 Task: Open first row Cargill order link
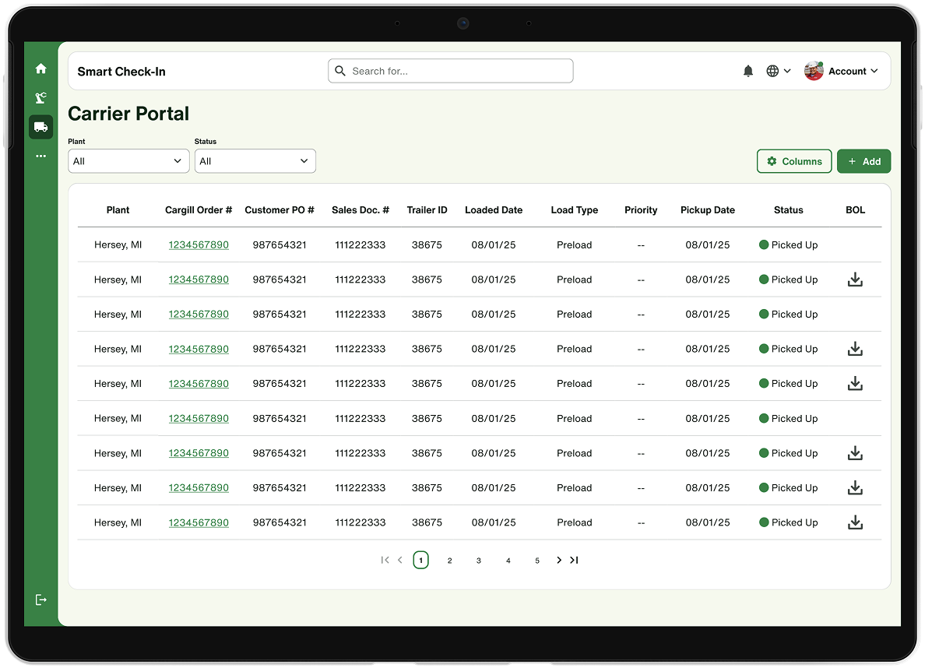coord(199,245)
